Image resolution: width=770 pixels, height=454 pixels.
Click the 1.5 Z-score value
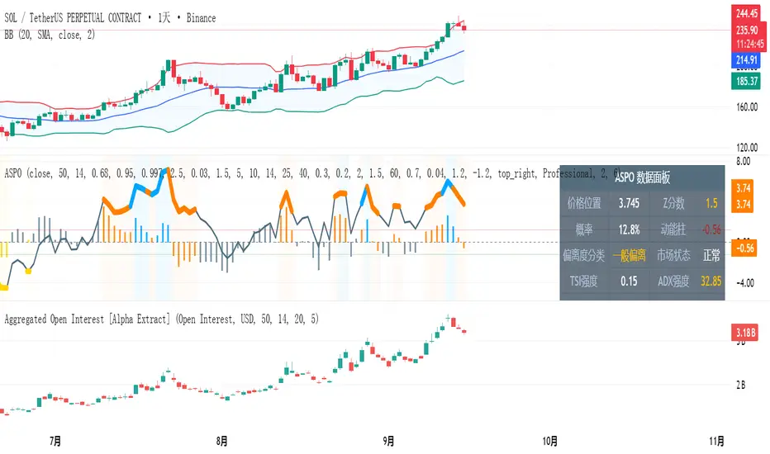pos(711,203)
